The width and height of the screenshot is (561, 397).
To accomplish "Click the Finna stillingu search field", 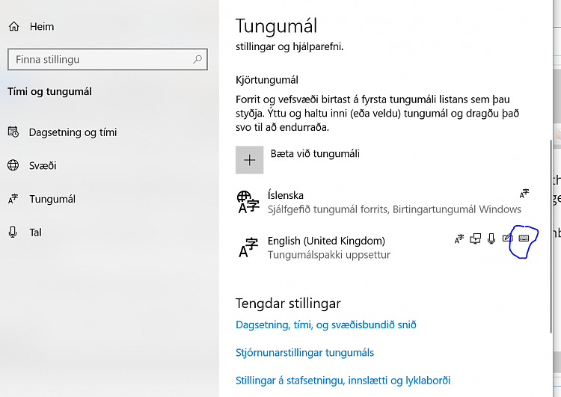I will 107,59.
